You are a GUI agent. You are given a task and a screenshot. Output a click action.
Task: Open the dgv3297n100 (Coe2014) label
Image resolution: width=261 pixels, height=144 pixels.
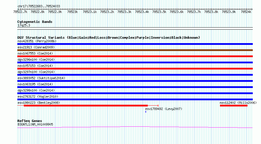[x=36, y=72]
